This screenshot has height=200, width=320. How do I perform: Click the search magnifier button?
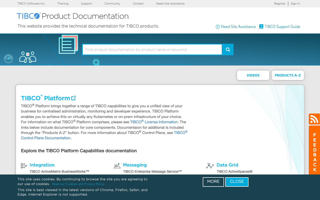point(228,49)
